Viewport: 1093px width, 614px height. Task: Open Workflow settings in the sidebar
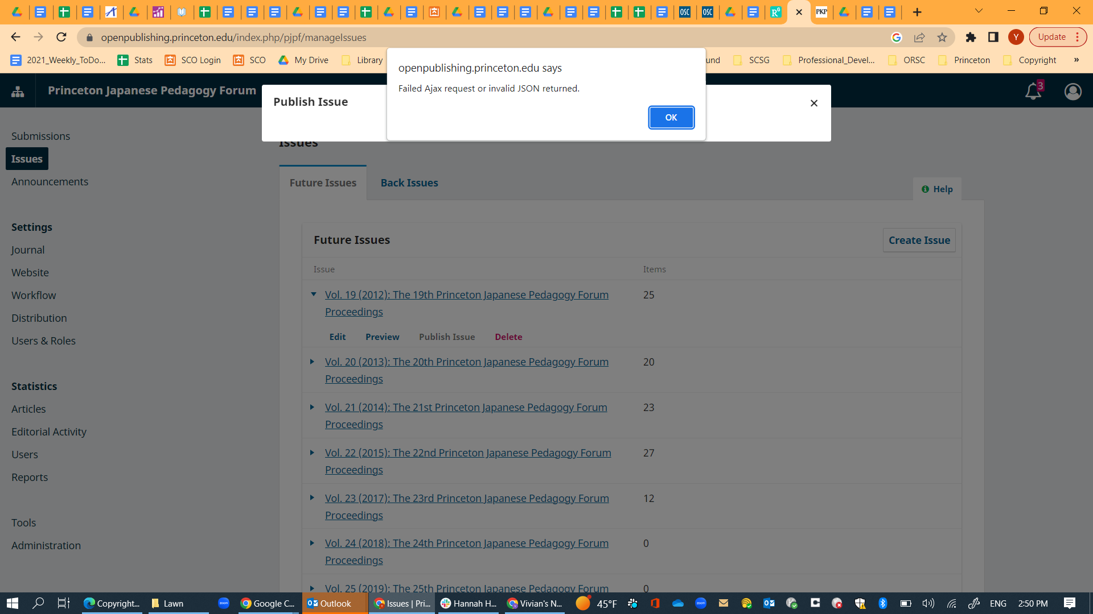click(34, 295)
